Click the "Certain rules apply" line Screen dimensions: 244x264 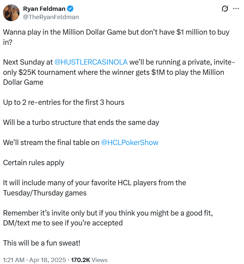click(x=34, y=162)
